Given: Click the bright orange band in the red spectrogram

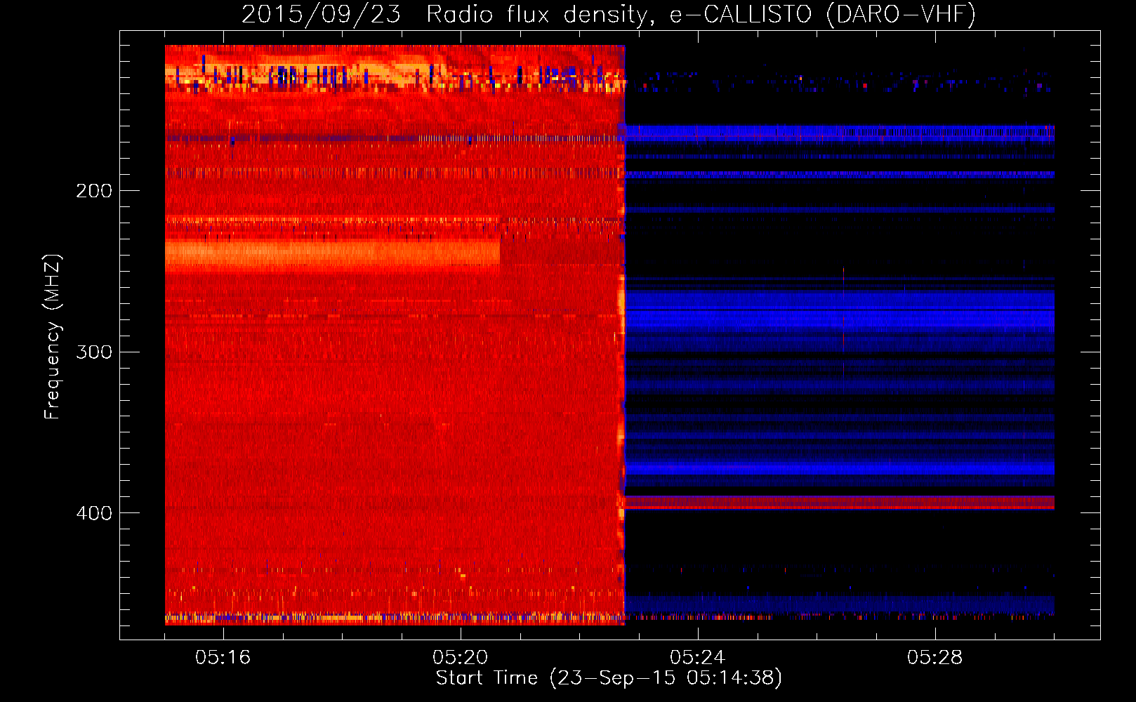Looking at the screenshot, I should click(332, 256).
